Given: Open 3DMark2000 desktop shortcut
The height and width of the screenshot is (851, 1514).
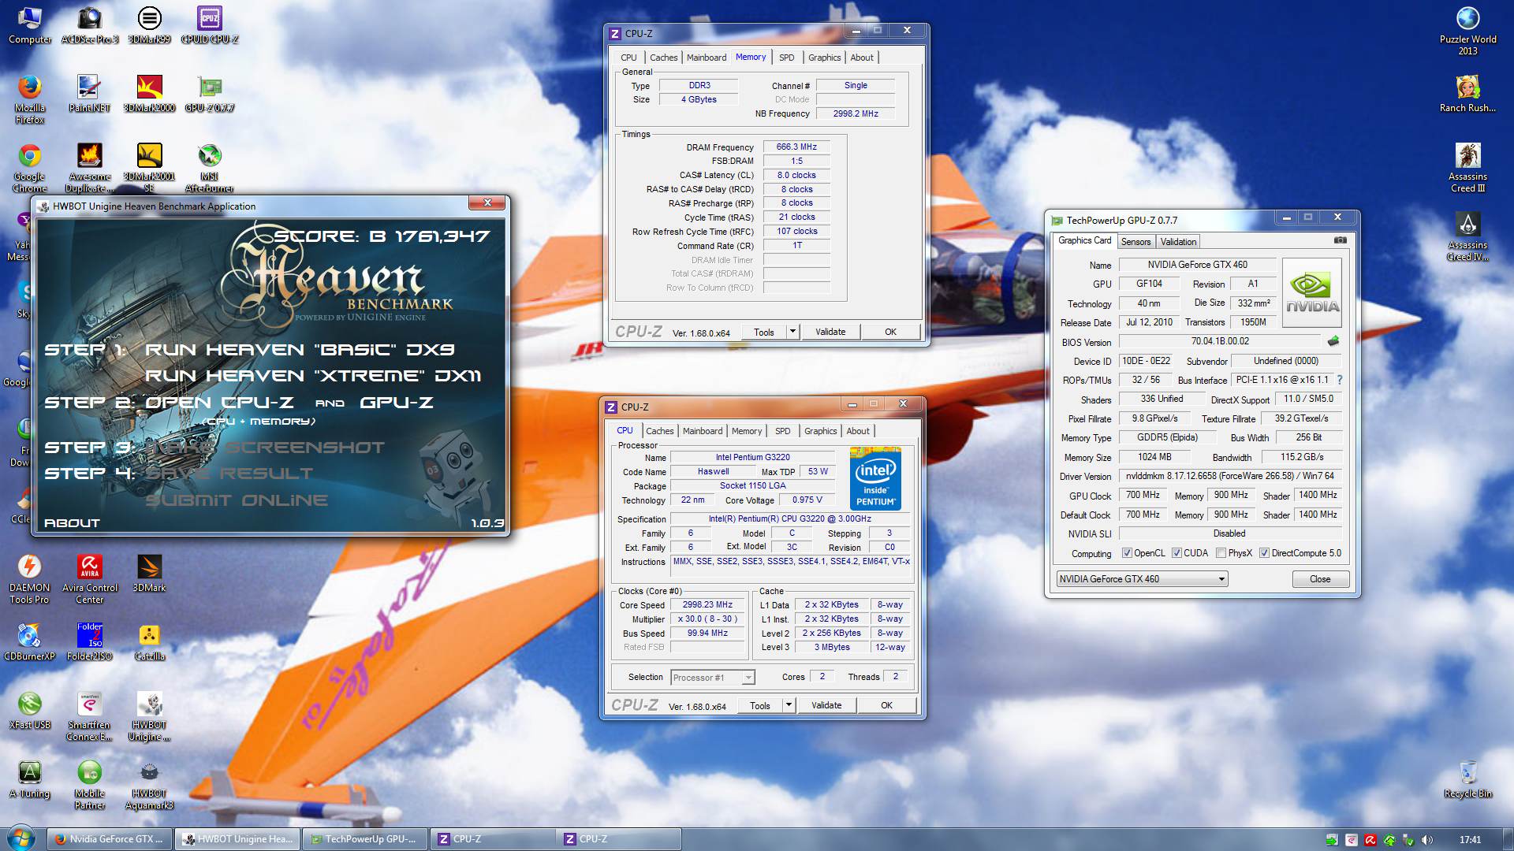Looking at the screenshot, I should tap(149, 94).
